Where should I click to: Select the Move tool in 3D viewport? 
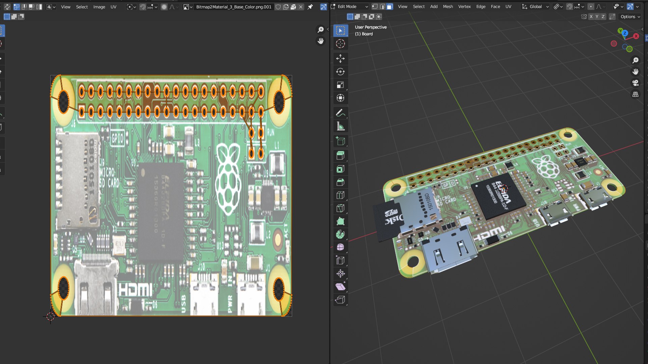tap(340, 59)
